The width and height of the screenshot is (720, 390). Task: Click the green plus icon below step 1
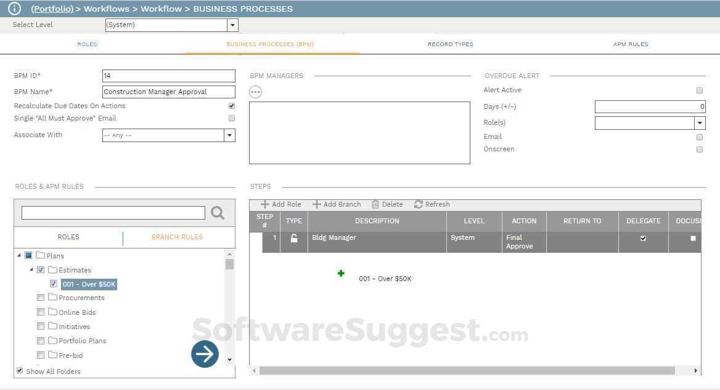click(x=341, y=273)
